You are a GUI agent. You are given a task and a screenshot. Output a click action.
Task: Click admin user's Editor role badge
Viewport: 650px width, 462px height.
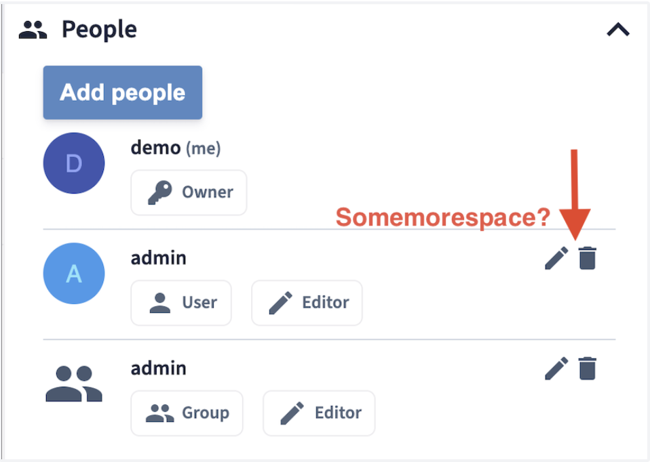pyautogui.click(x=307, y=303)
